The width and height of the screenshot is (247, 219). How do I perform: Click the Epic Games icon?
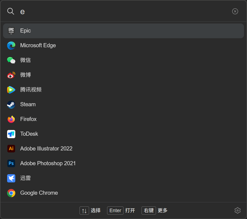click(x=11, y=31)
